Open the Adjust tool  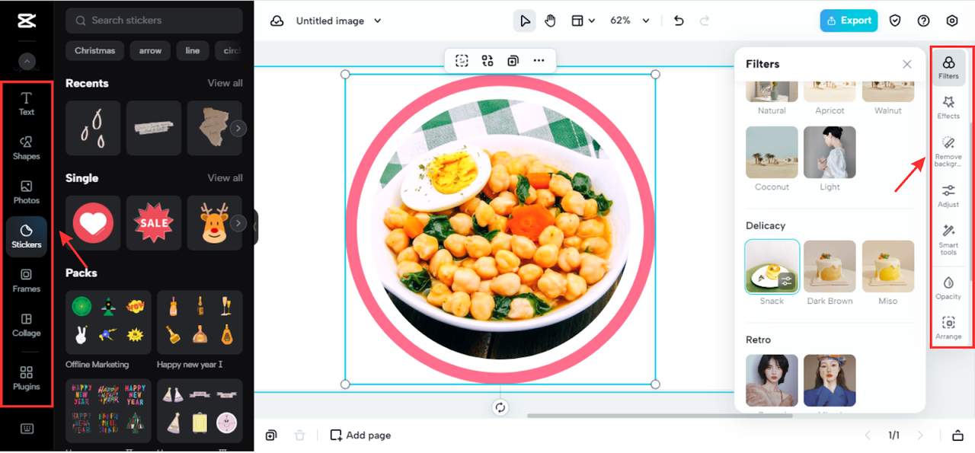(948, 196)
